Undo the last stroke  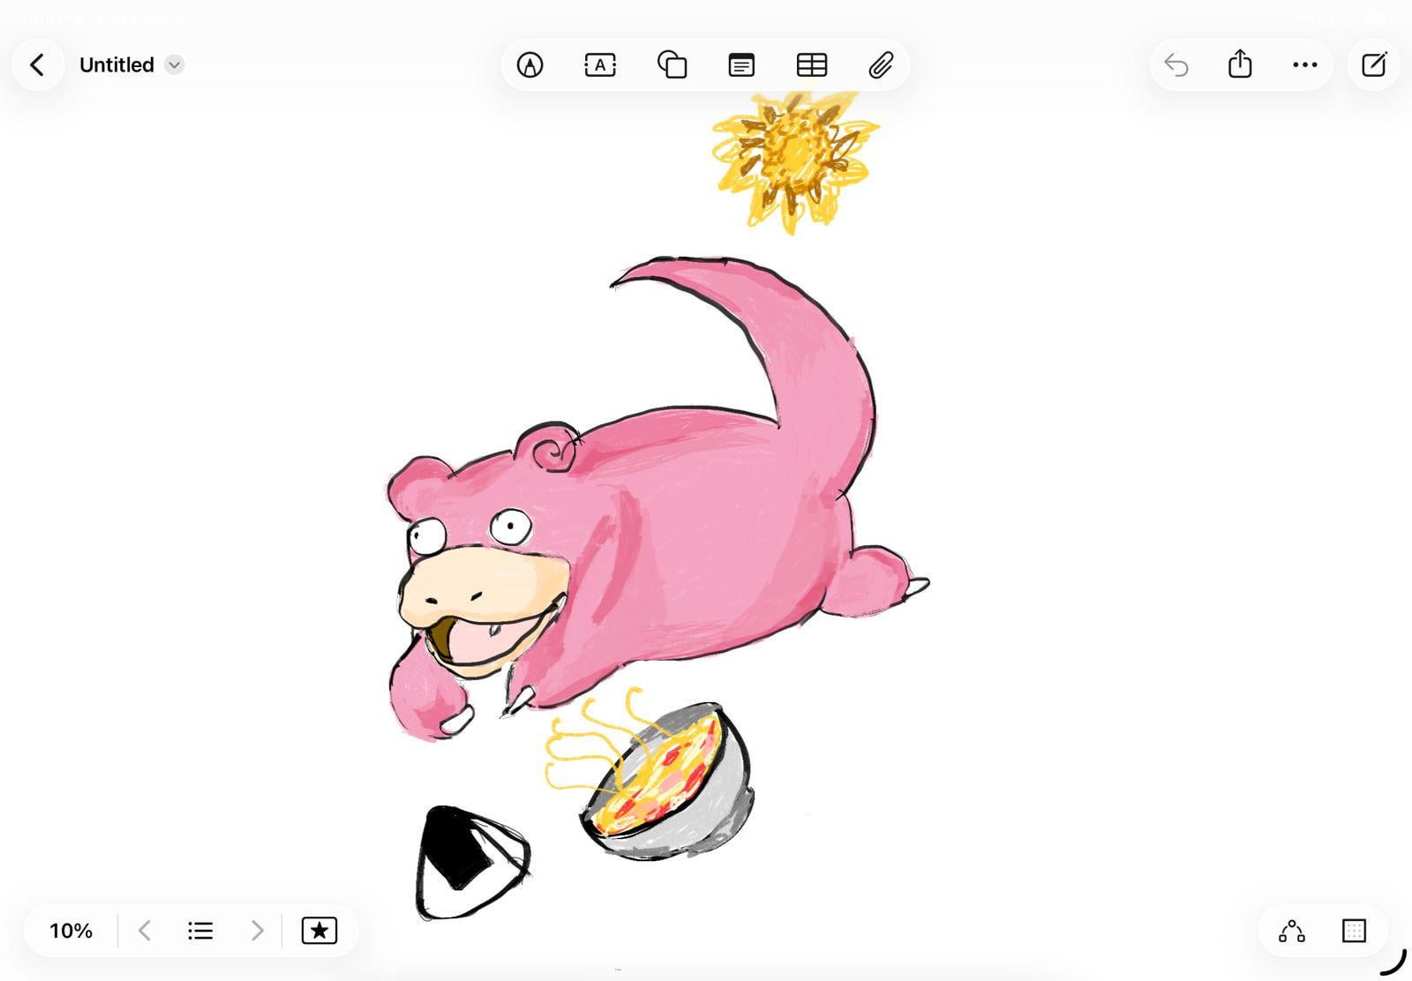point(1176,65)
